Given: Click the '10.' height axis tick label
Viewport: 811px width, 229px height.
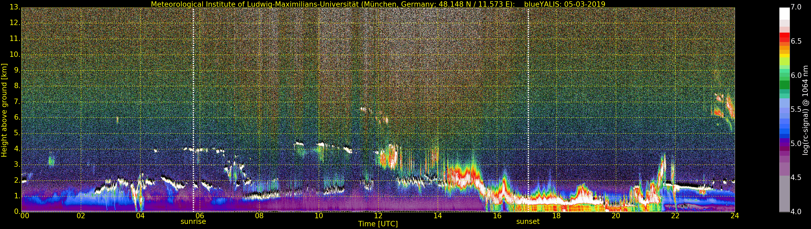Looking at the screenshot, I should (15, 54).
